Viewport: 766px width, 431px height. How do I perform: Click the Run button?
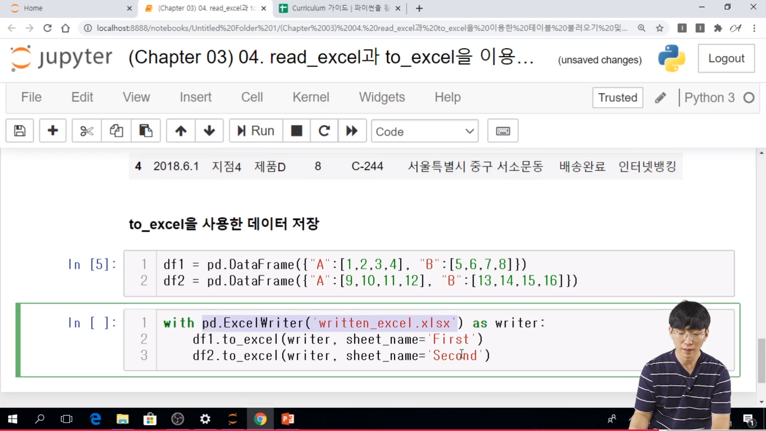(256, 130)
